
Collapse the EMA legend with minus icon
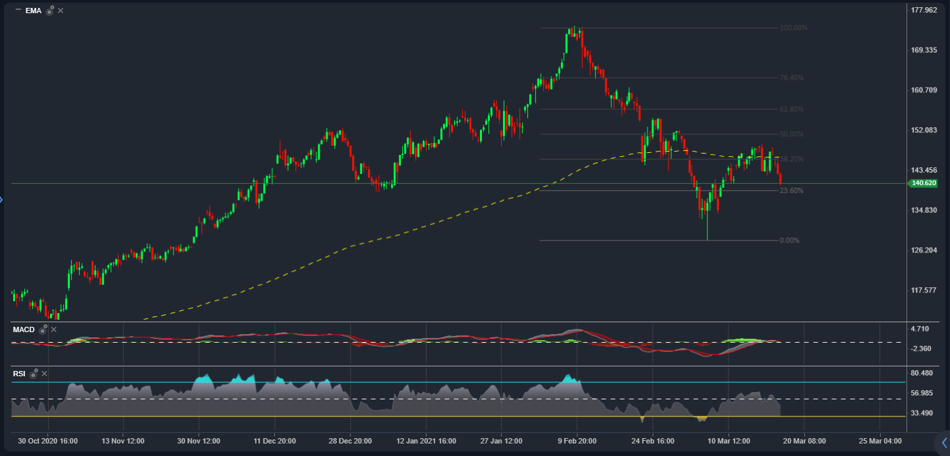(x=18, y=10)
